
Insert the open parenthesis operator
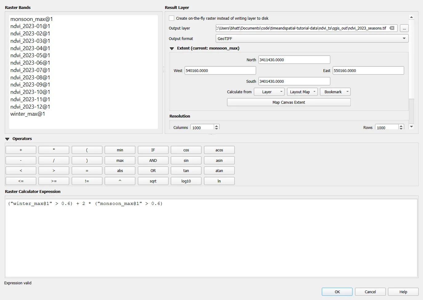pyautogui.click(x=87, y=150)
